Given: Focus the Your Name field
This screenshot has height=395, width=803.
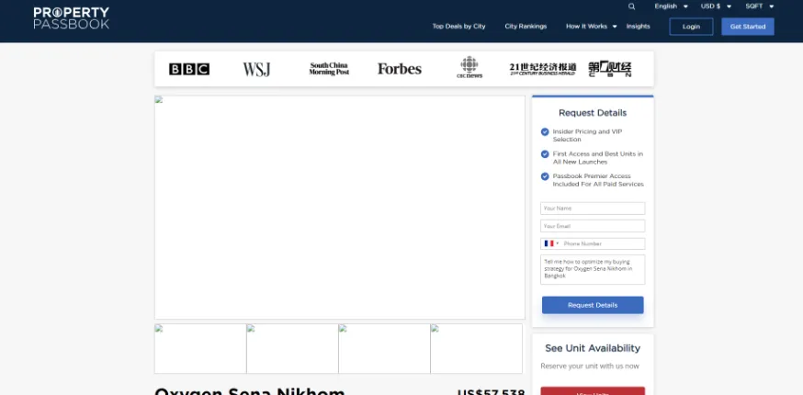Looking at the screenshot, I should (593, 209).
